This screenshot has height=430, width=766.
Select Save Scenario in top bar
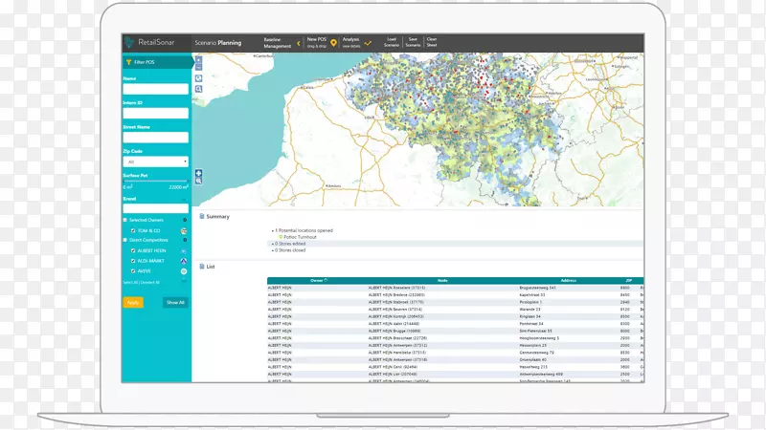pos(413,43)
